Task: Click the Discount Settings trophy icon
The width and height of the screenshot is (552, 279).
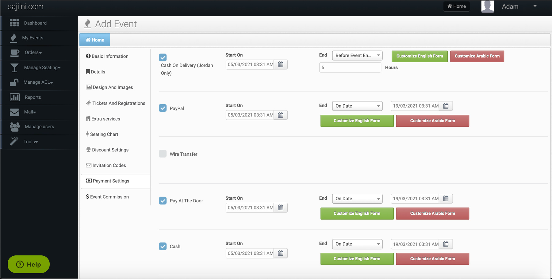Action: [88, 150]
